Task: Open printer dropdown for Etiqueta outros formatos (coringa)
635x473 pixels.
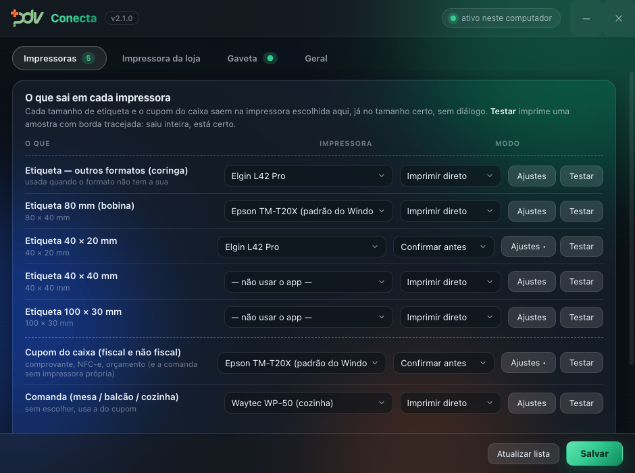Action: coord(309,176)
